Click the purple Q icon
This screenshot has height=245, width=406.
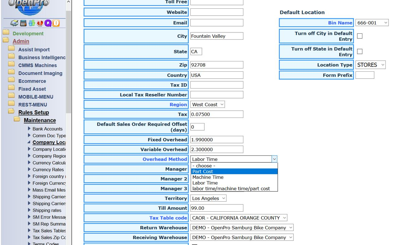[48, 23]
